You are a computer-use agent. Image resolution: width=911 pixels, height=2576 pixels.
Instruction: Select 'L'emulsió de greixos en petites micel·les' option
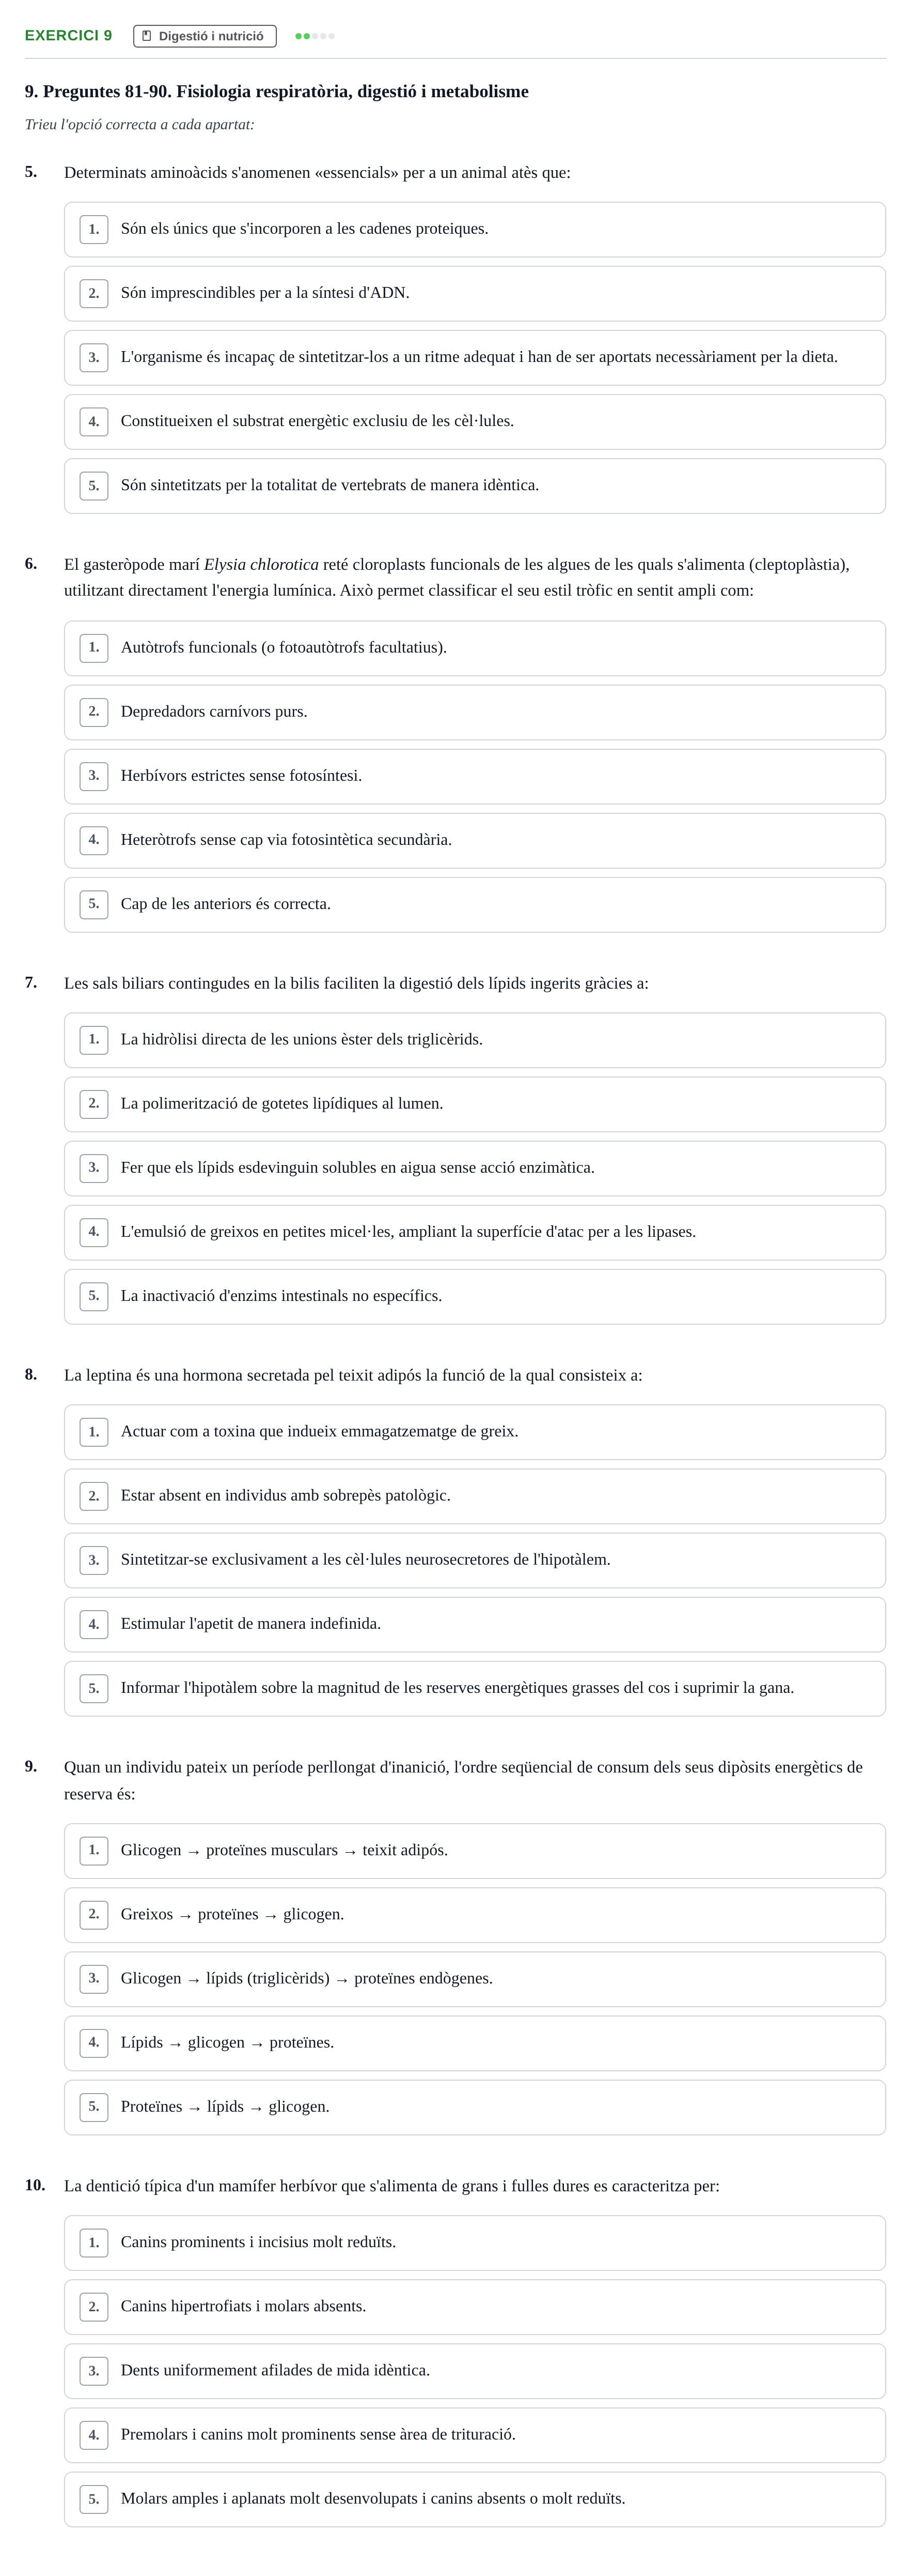(x=475, y=1232)
